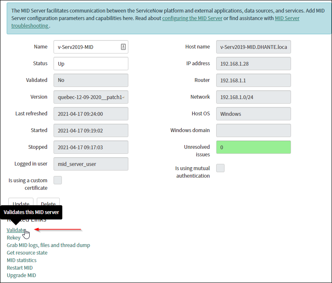Click the Validate related link
The width and height of the screenshot is (332, 283).
tap(16, 230)
